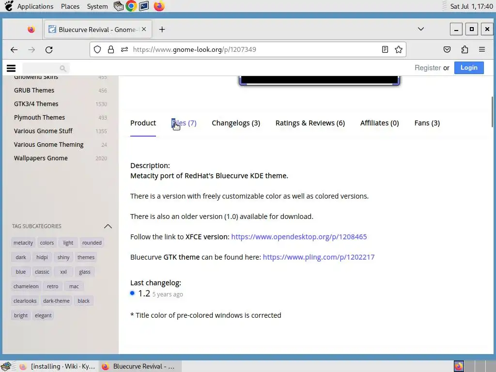Select Various Gnome Stuff category

click(x=43, y=131)
